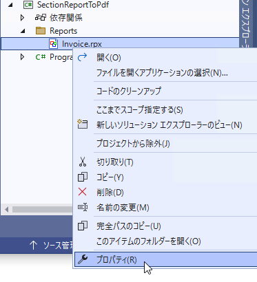Click the copy icon beside コピー(Y)
This screenshot has height=282, width=257.
point(83,177)
